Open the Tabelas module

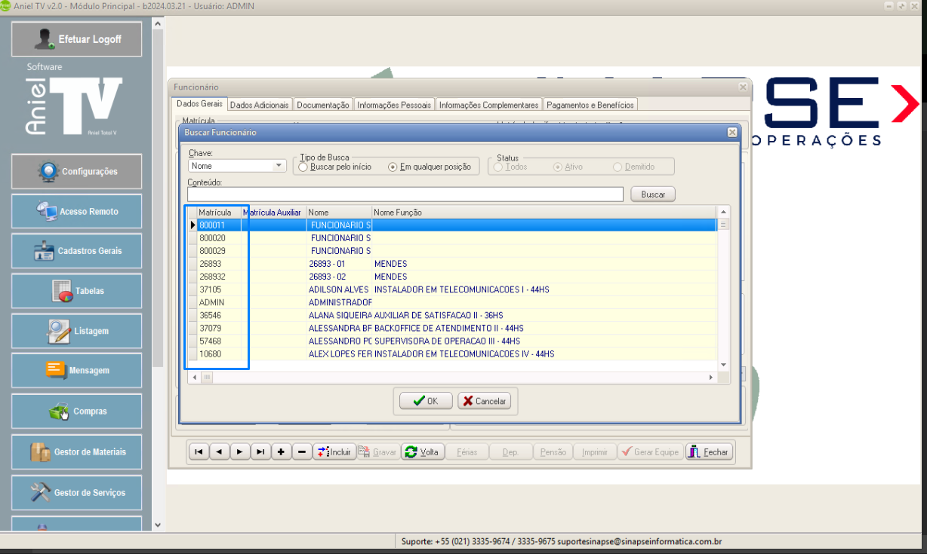[76, 291]
